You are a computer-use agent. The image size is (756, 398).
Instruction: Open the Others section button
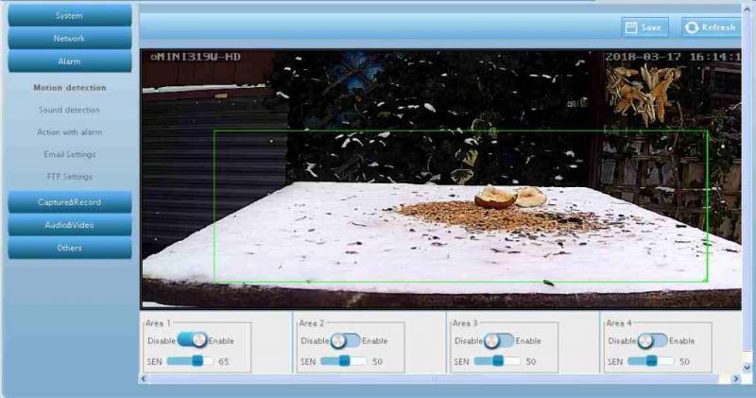[69, 248]
